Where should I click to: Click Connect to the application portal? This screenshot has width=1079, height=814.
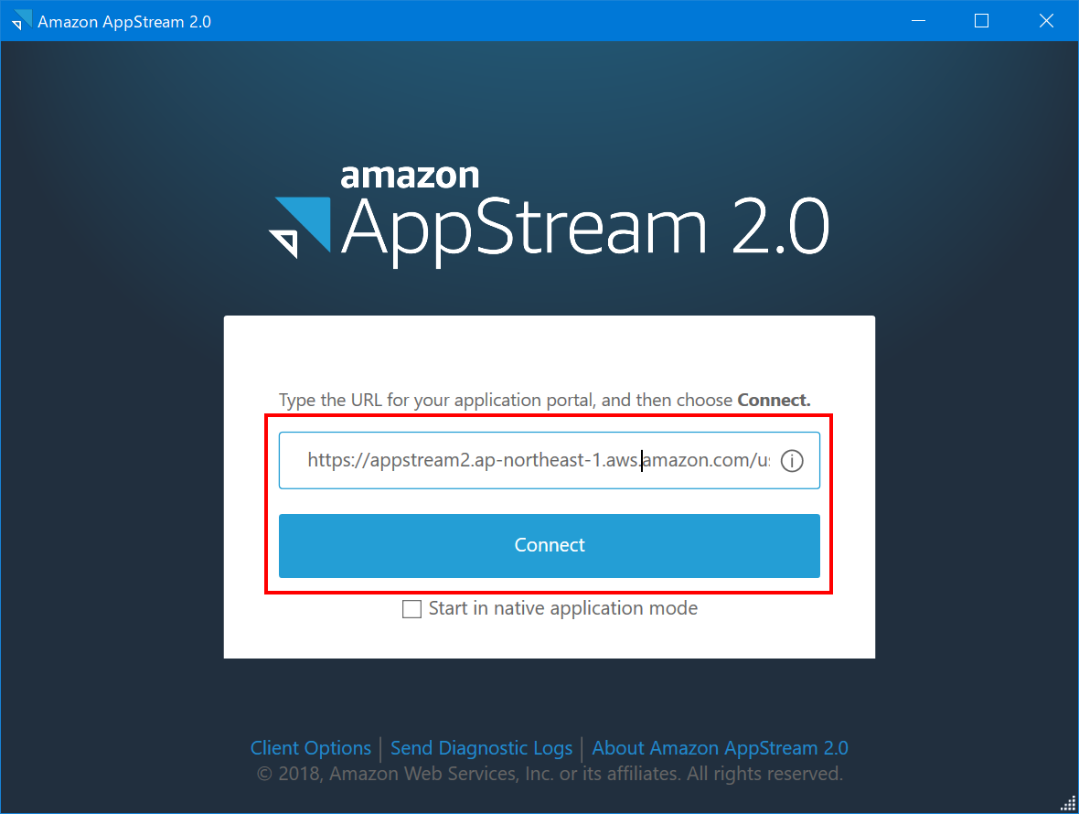pyautogui.click(x=549, y=544)
